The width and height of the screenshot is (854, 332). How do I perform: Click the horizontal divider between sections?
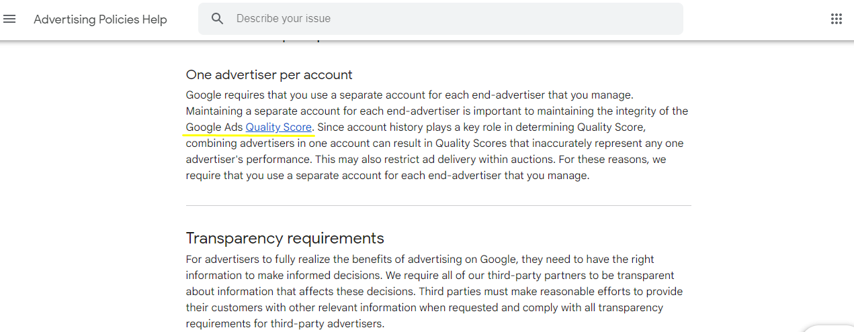(x=438, y=205)
